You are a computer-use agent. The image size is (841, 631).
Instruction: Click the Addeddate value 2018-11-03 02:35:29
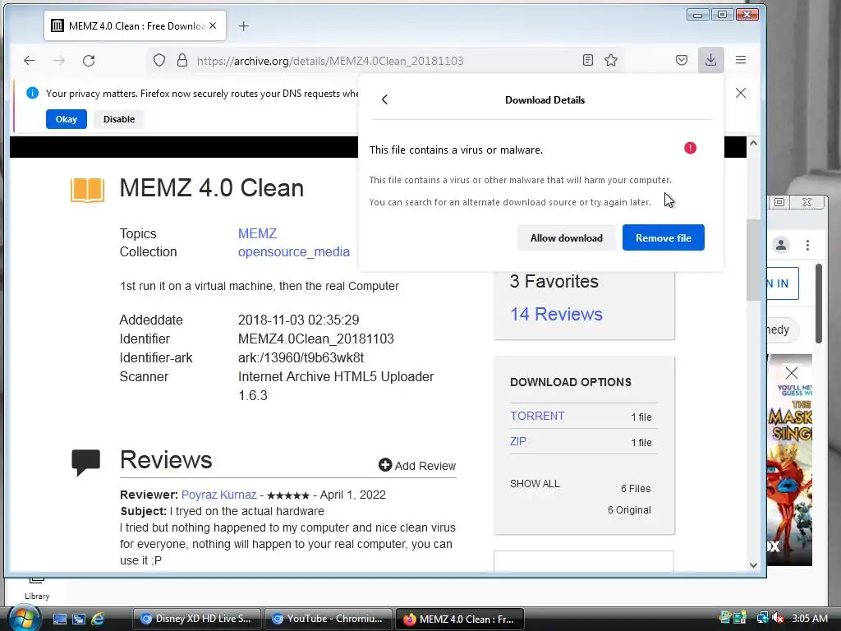[299, 320]
